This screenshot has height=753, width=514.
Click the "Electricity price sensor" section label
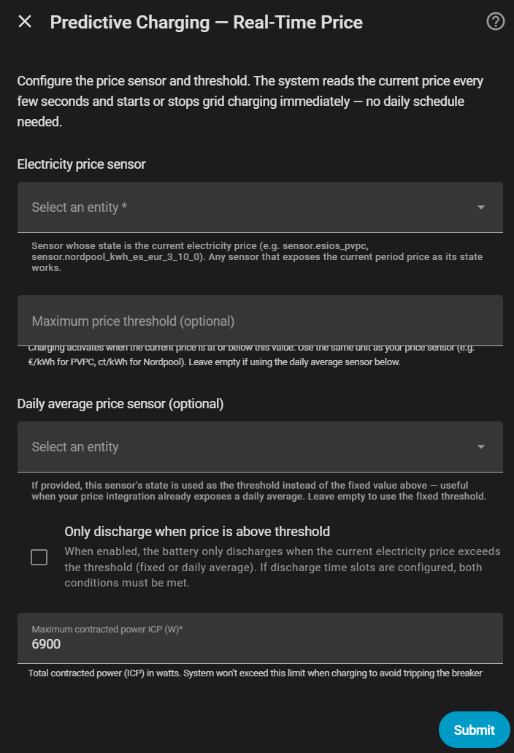tap(82, 164)
